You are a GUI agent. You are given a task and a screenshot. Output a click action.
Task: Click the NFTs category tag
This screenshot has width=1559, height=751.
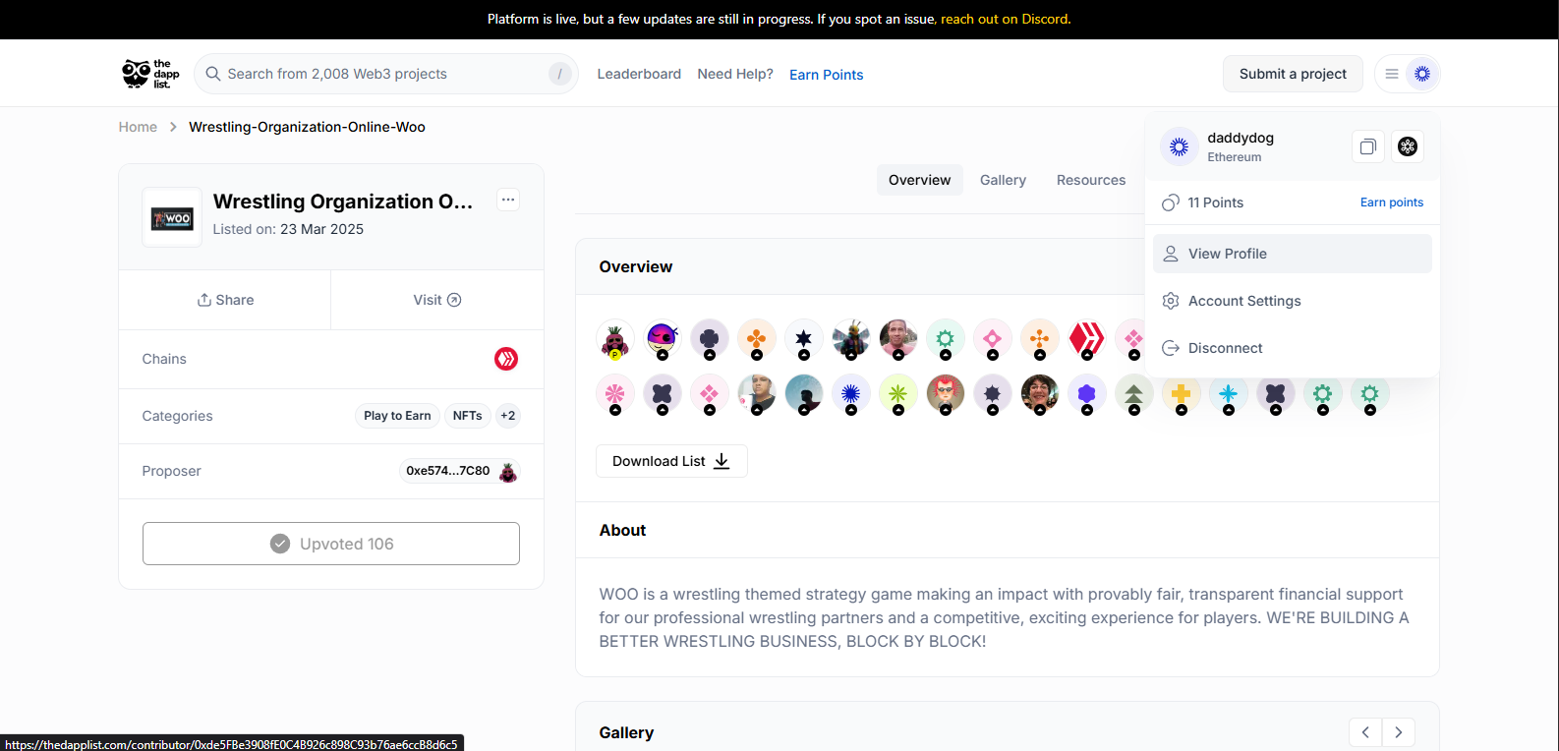point(467,416)
